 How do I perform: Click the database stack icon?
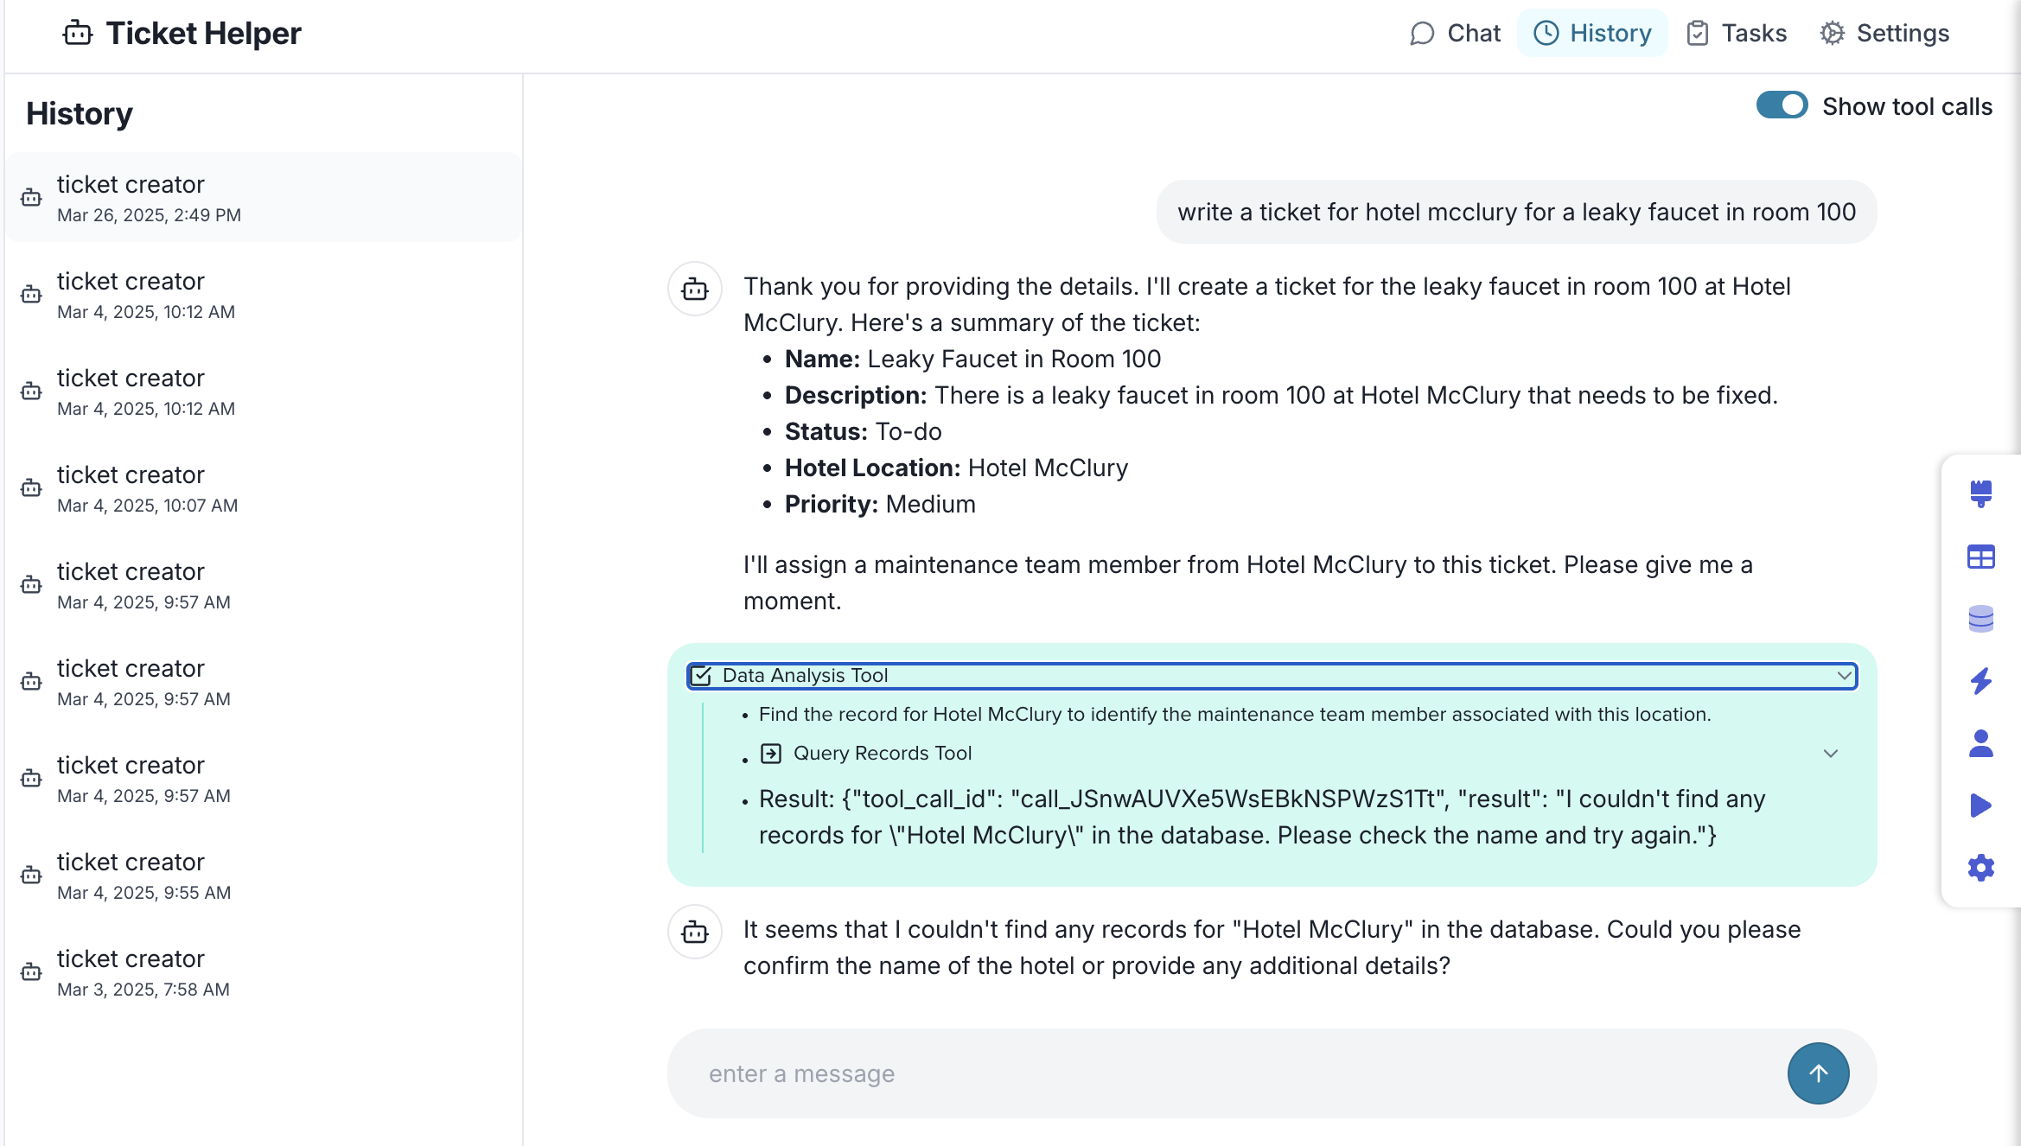[1980, 619]
